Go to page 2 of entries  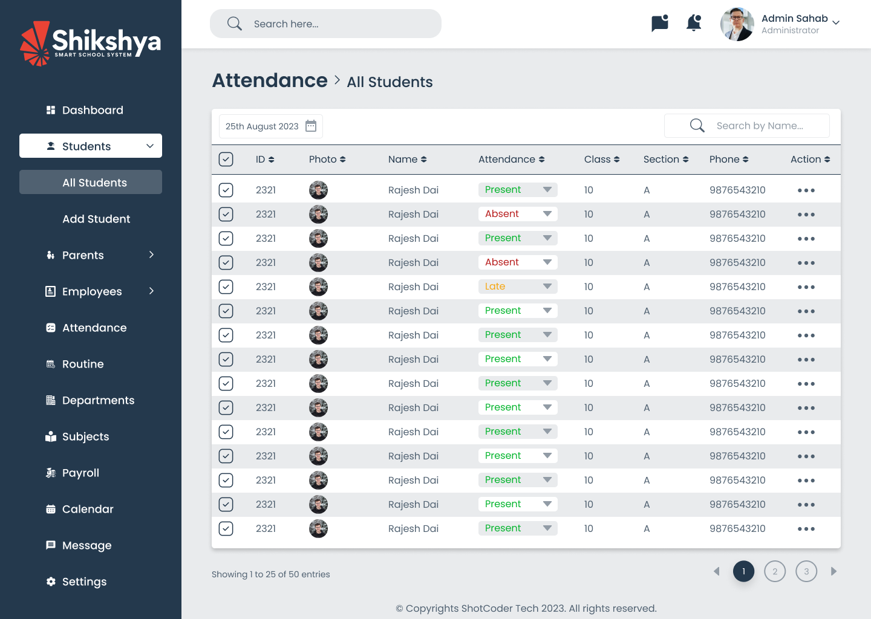775,571
